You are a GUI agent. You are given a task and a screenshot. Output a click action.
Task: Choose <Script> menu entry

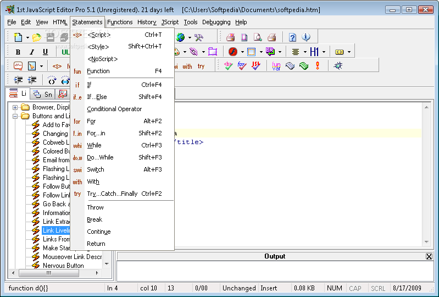123,35
